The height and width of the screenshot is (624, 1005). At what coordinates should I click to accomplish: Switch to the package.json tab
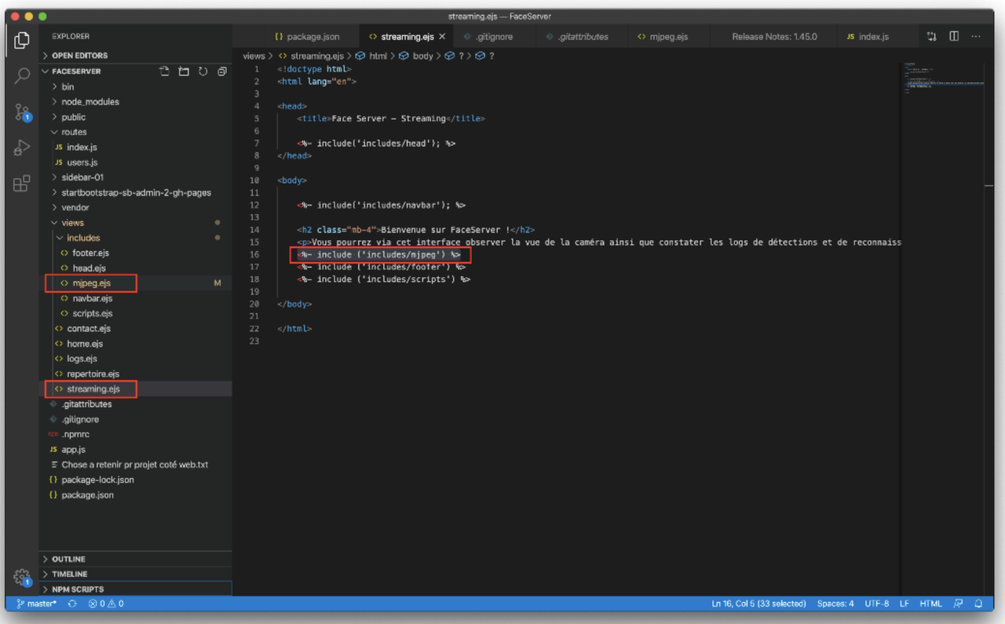(306, 36)
